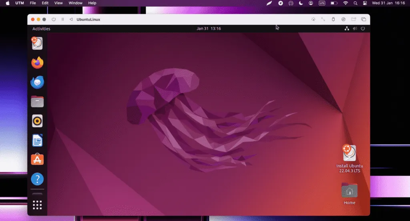Pause the UbuntuLinux virtual machine
Image resolution: width=410 pixels, height=221 pixels.
point(62,19)
